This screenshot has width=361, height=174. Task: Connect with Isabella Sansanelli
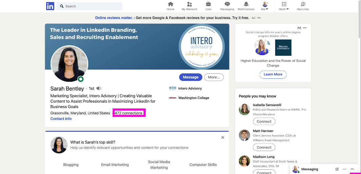point(264,122)
